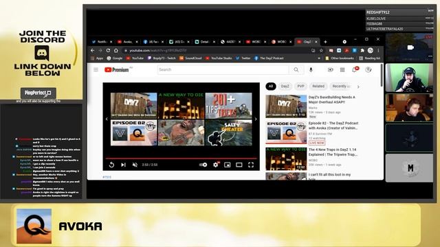Select the Recently uploaded filter chip
440x247 pixels.
341,86
